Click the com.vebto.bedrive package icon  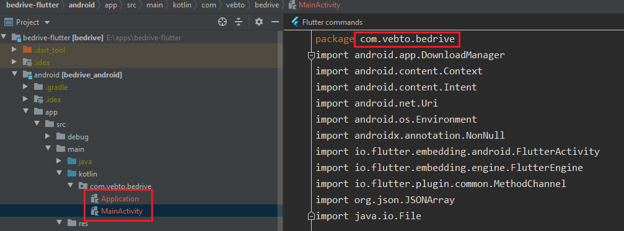coord(83,186)
